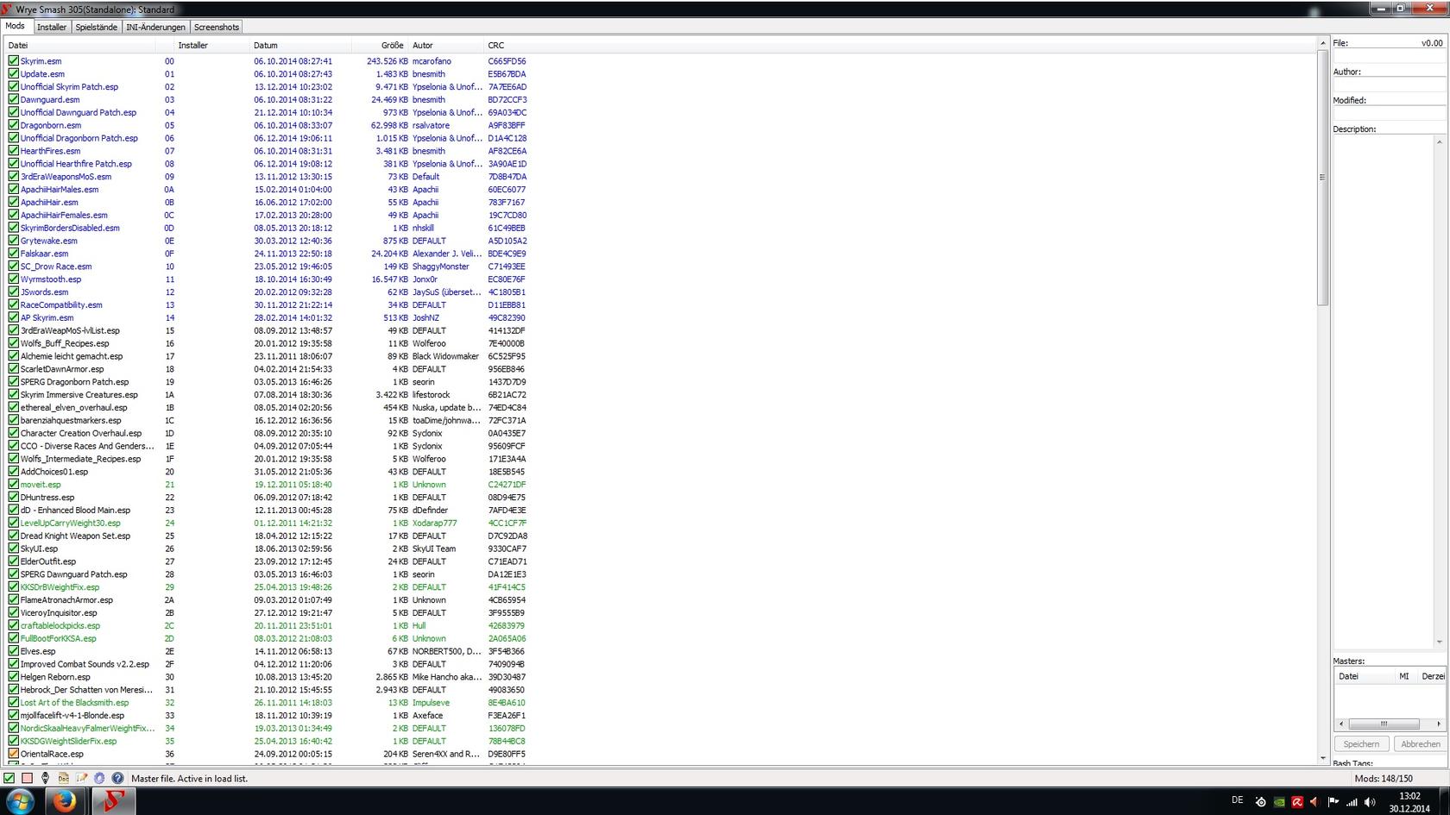Open Firefox from the Windows taskbar
The width and height of the screenshot is (1450, 815).
pos(65,801)
